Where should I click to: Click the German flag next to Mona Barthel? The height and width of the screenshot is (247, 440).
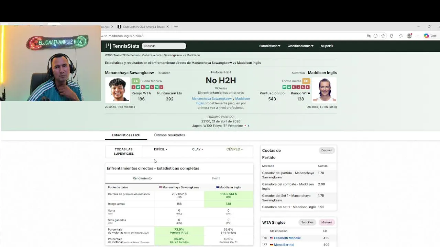pyautogui.click(x=272, y=245)
